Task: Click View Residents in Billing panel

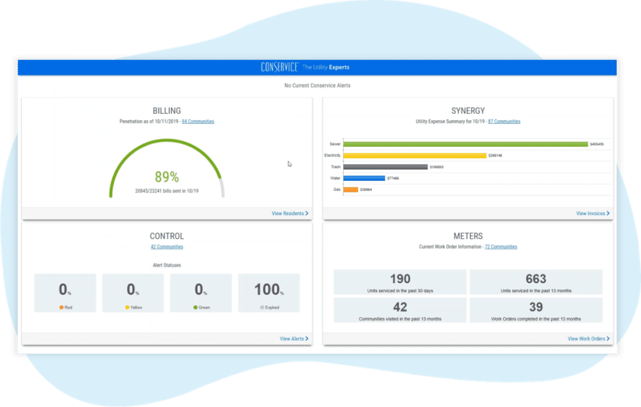Action: pos(290,213)
